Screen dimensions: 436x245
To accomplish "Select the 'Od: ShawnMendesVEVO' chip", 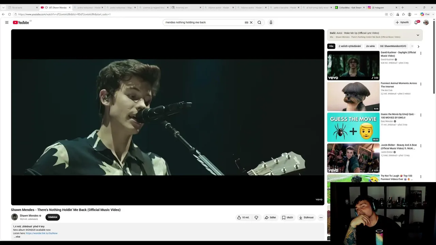I will point(393,46).
